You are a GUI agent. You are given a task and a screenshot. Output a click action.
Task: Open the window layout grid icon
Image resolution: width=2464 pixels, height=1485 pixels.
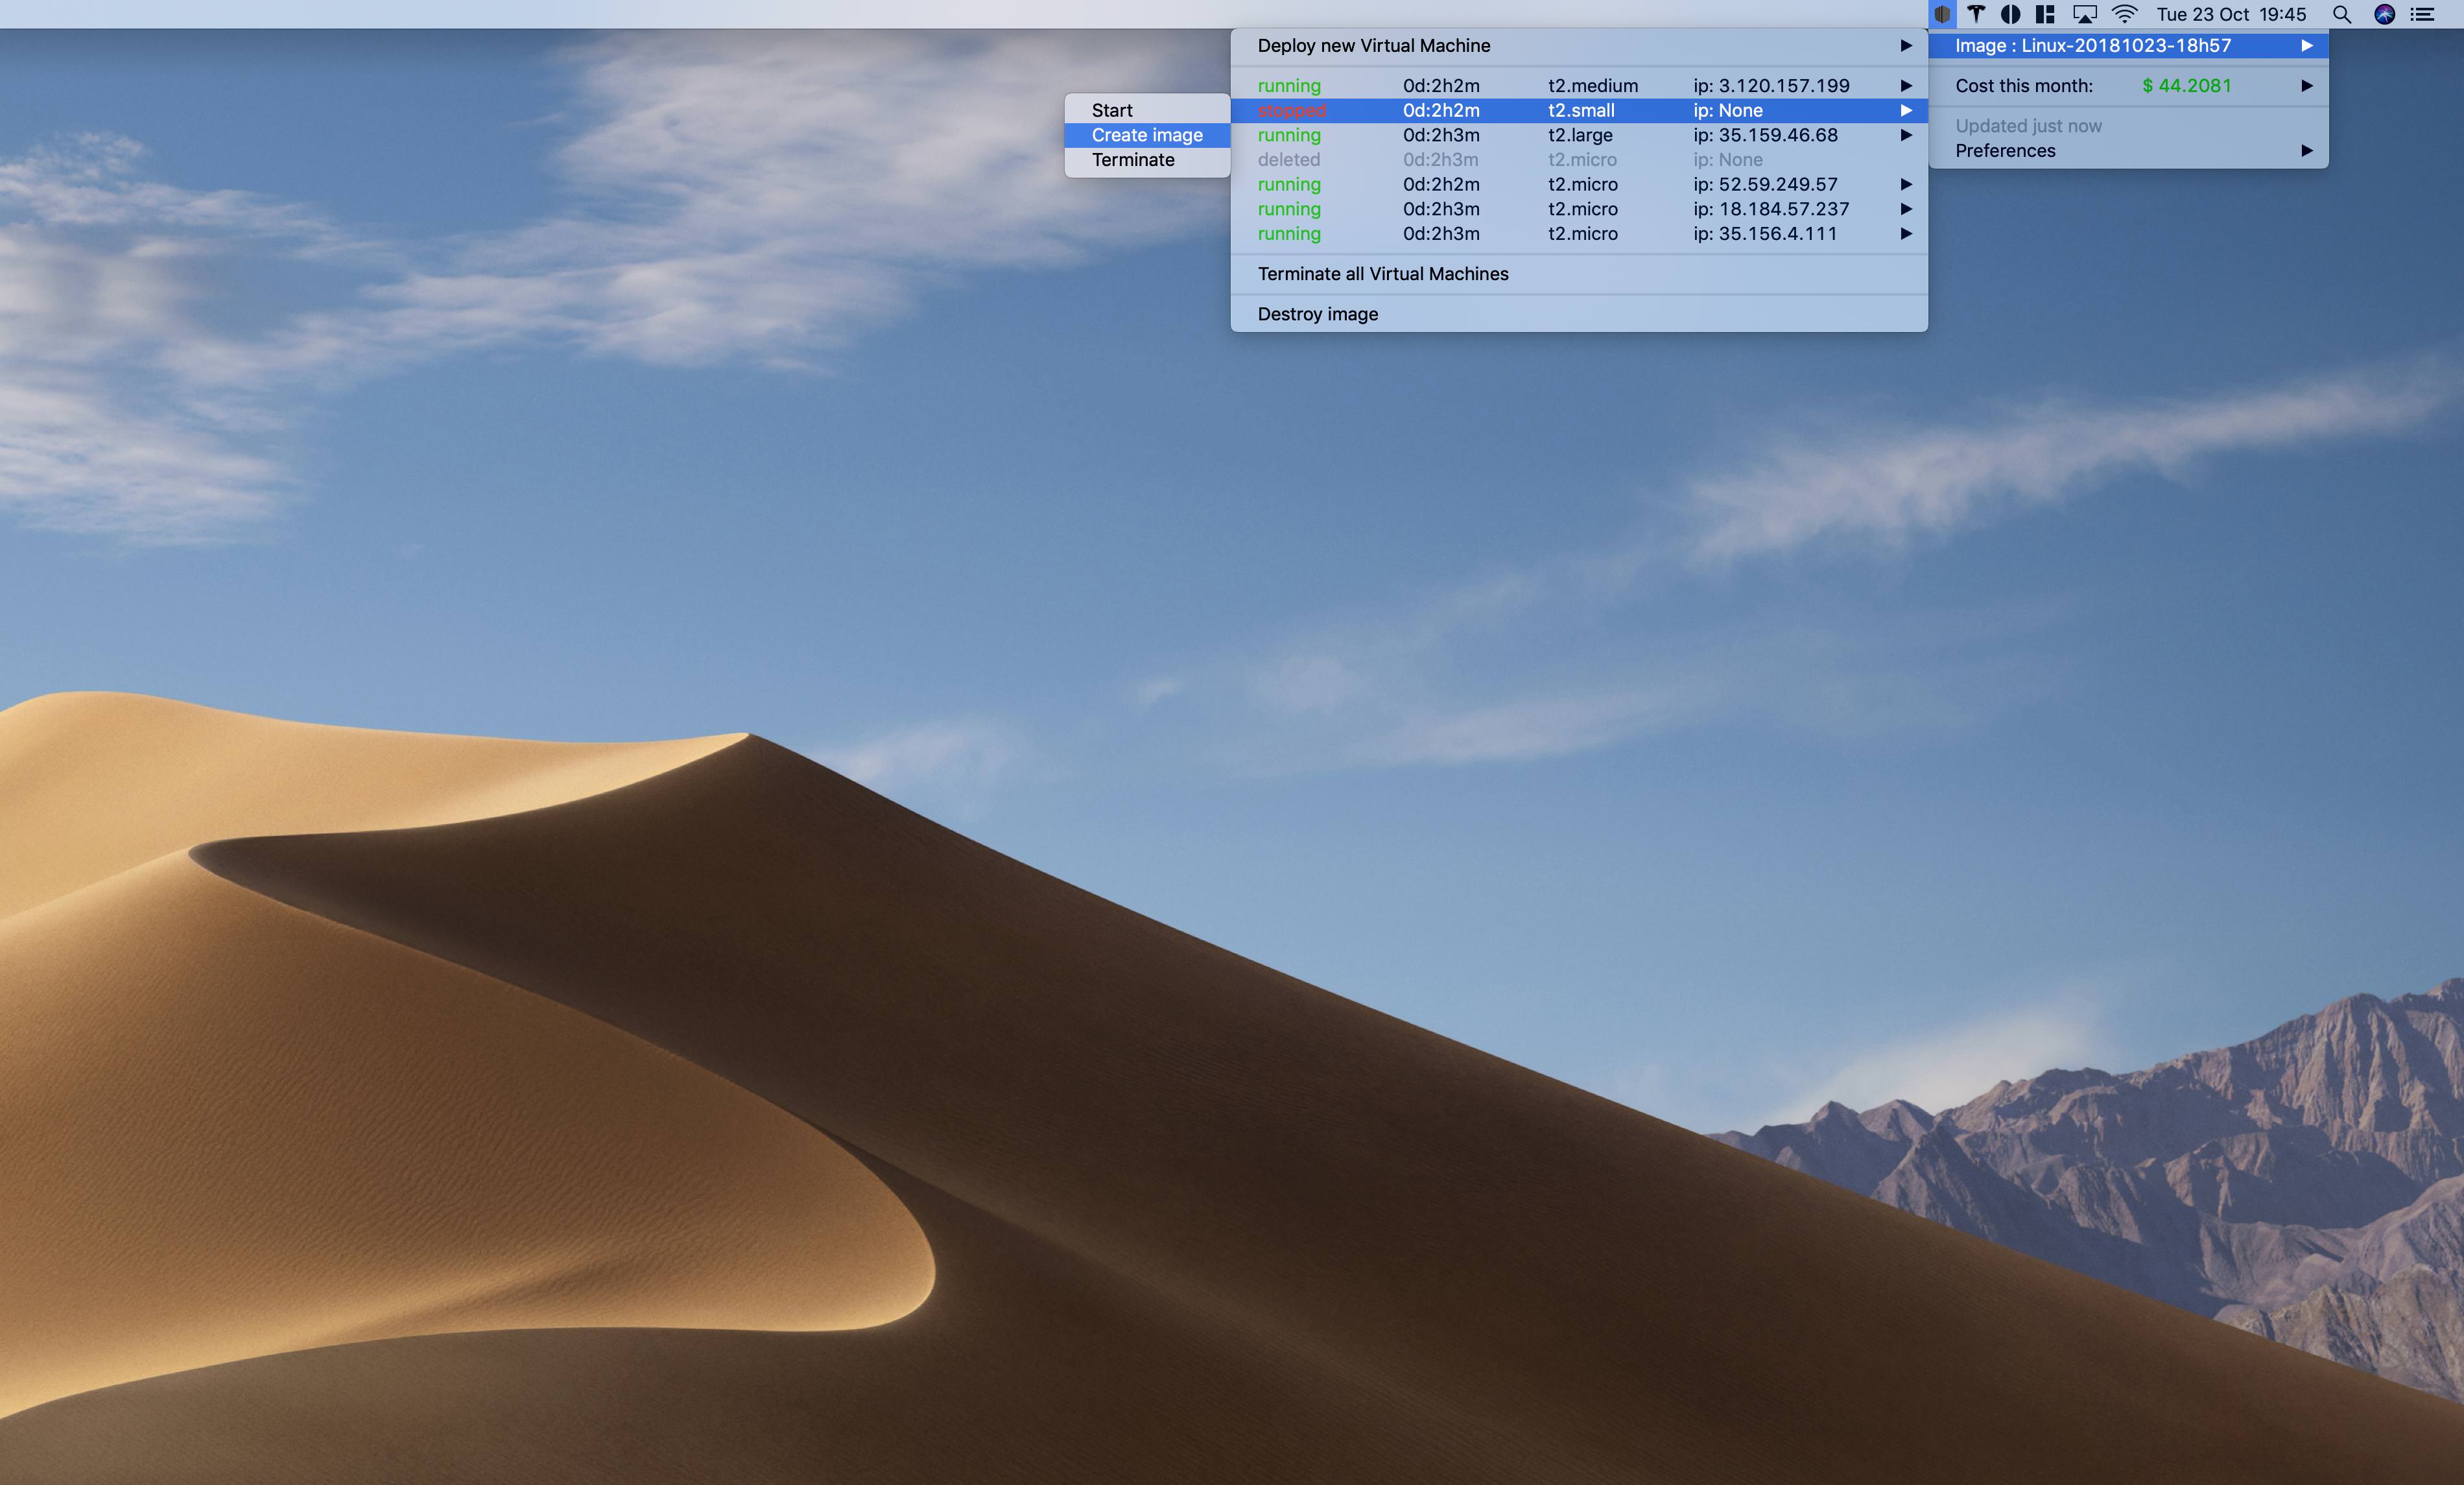click(2045, 14)
